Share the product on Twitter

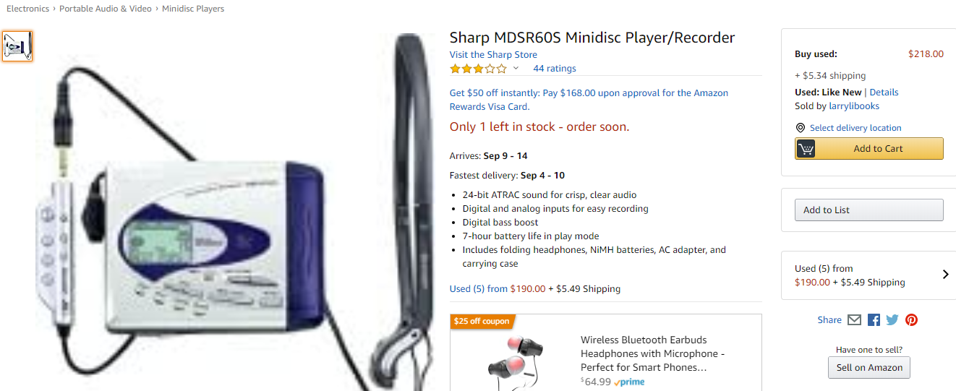coord(892,320)
